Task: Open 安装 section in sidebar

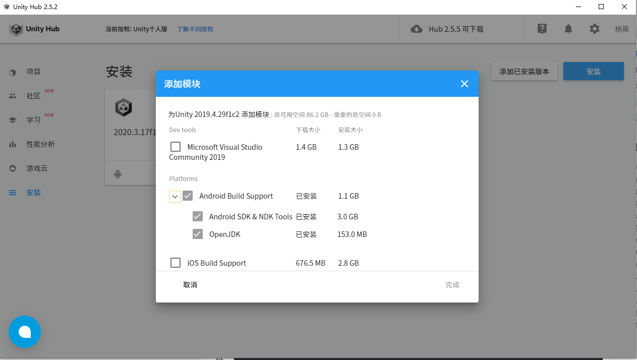Action: [33, 193]
